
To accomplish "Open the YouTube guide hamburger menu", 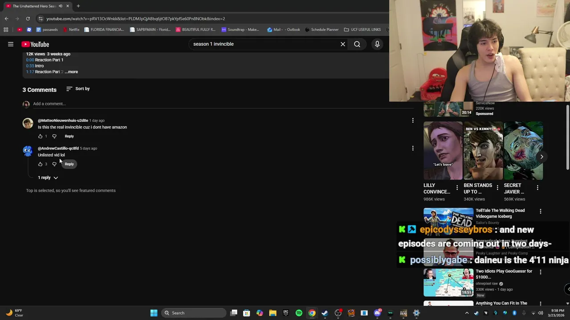I will tap(11, 44).
